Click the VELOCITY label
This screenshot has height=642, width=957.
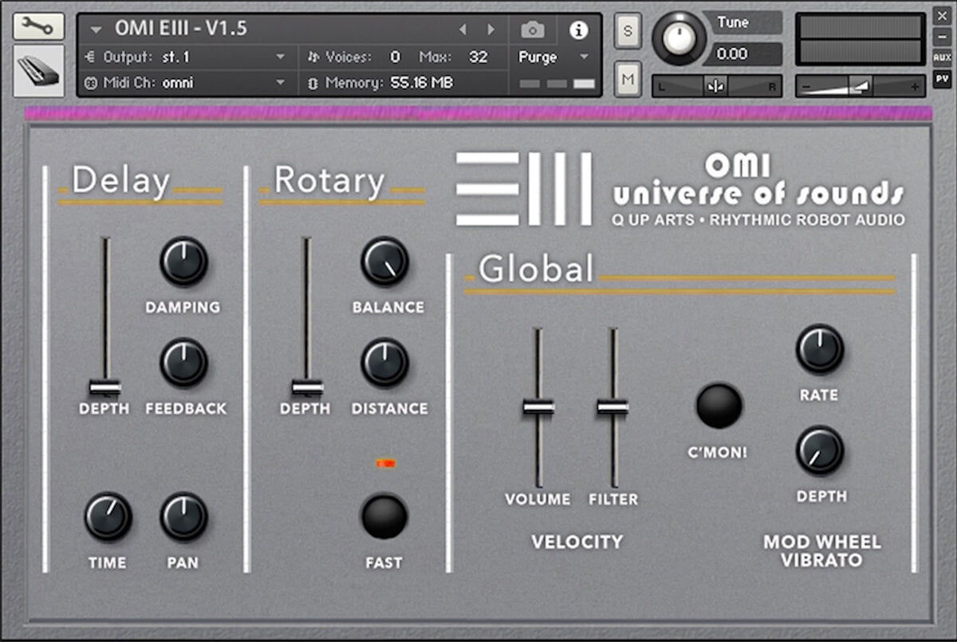577,542
